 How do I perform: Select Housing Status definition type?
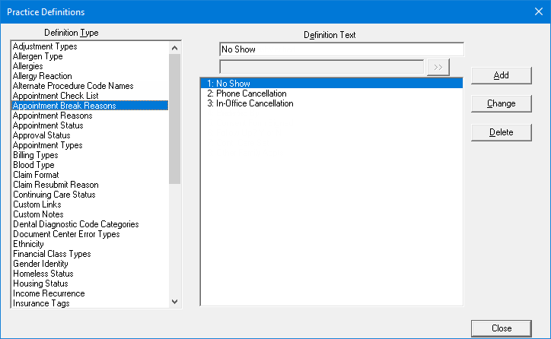coord(90,284)
